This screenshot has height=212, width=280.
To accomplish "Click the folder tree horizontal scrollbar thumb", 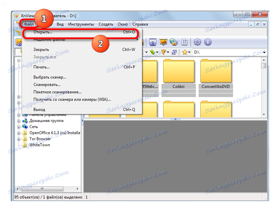I will [x=42, y=189].
